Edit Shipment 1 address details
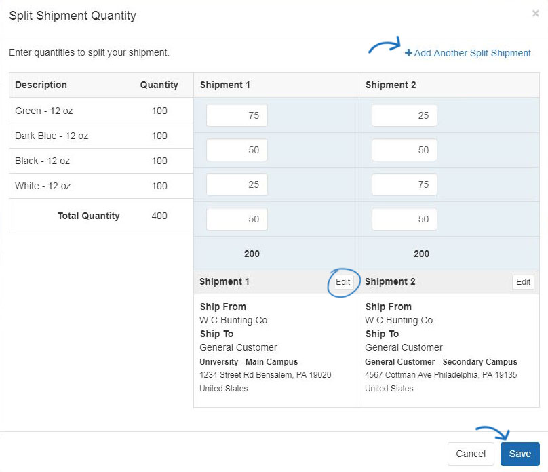The height and width of the screenshot is (472, 548). [343, 282]
